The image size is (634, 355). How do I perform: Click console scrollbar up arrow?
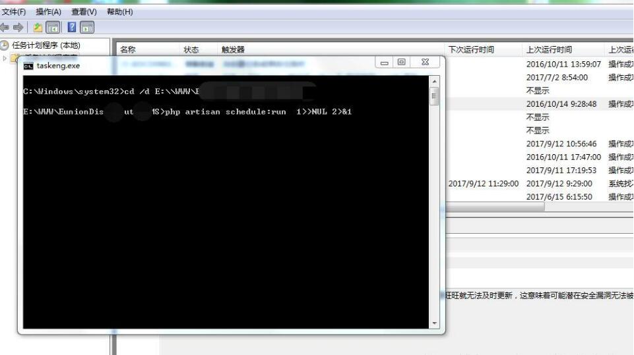tap(434, 81)
